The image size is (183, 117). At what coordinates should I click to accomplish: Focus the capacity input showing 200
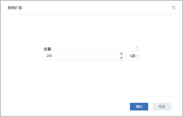82,56
